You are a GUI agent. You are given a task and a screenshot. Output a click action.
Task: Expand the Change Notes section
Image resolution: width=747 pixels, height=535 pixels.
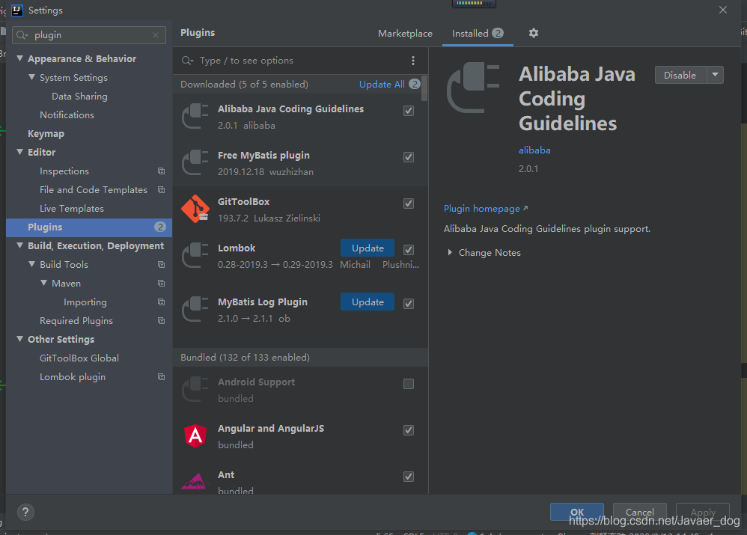coord(450,252)
